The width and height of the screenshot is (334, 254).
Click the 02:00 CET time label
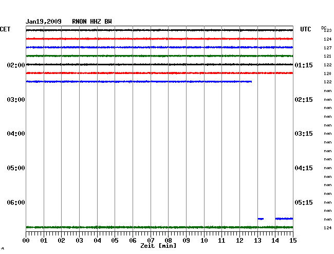[x=16, y=65]
